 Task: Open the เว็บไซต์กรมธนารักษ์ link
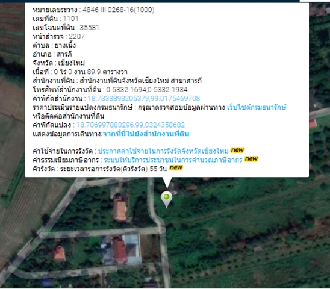(x=257, y=107)
